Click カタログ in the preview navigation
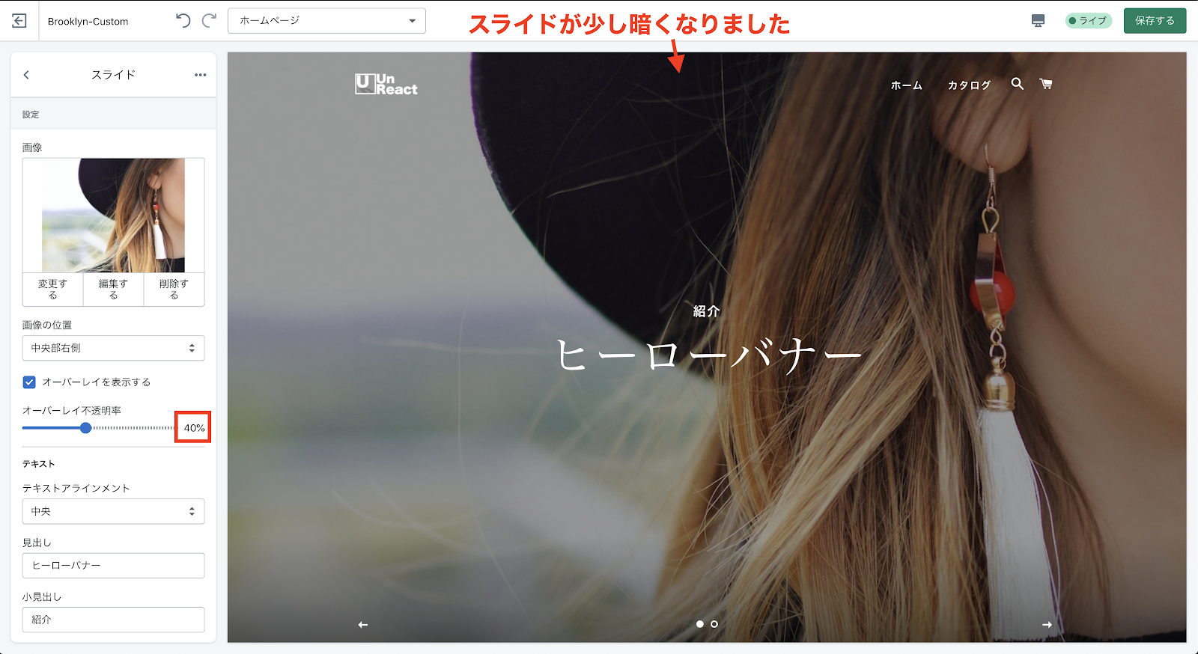The height and width of the screenshot is (654, 1198). 969,85
